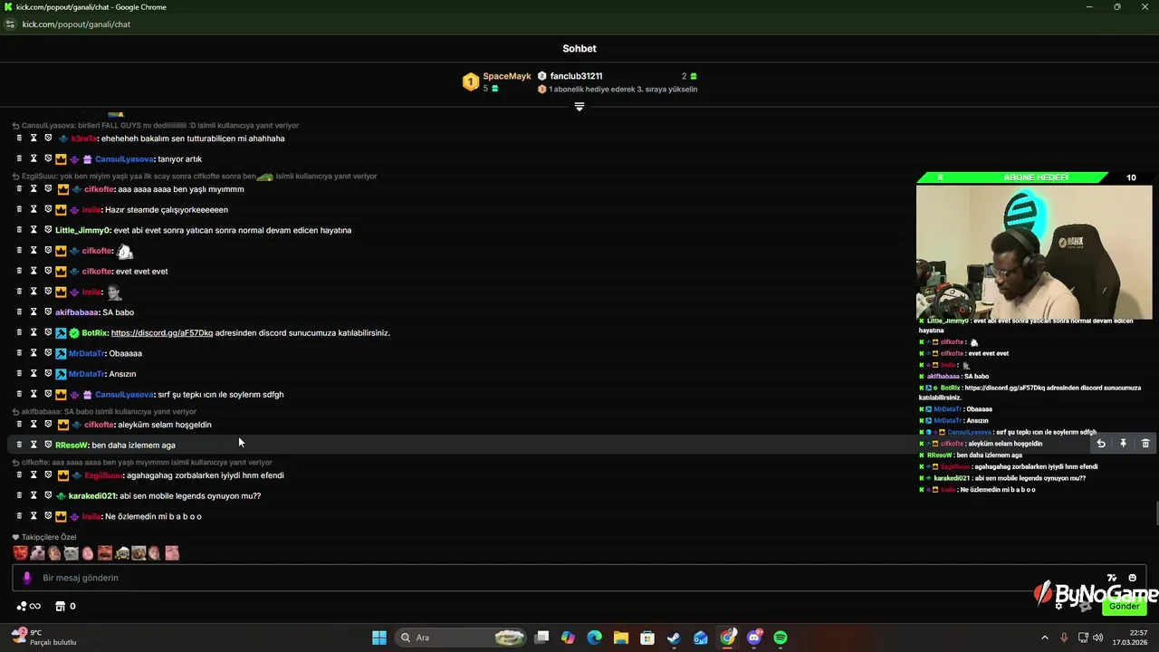Open Windows Start menu
1159x652 pixels.
pos(379,638)
